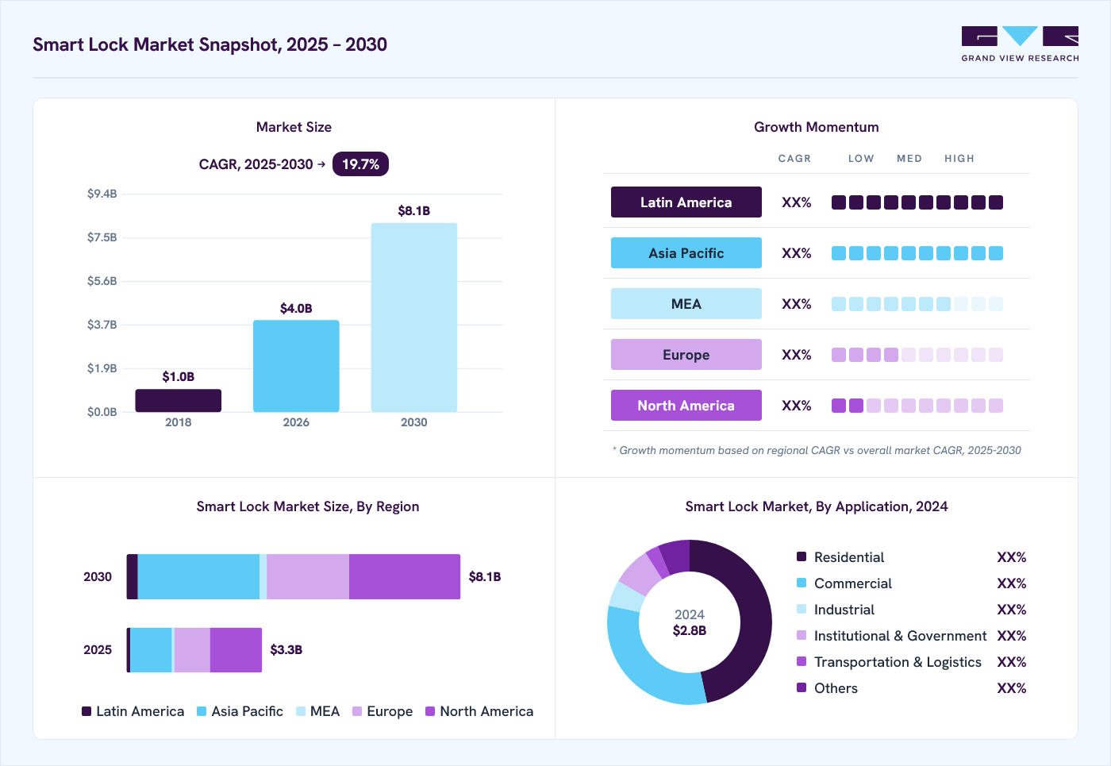Click the LOW column header
The image size is (1111, 766).
[861, 159]
